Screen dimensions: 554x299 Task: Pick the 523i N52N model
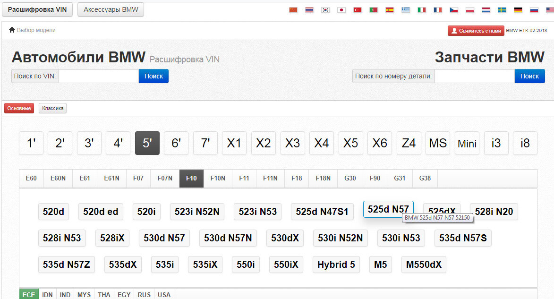pyautogui.click(x=197, y=212)
